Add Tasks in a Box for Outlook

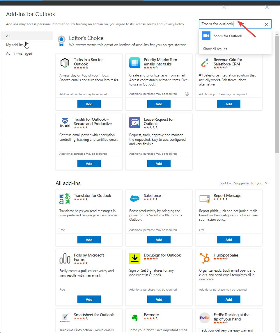(89, 104)
